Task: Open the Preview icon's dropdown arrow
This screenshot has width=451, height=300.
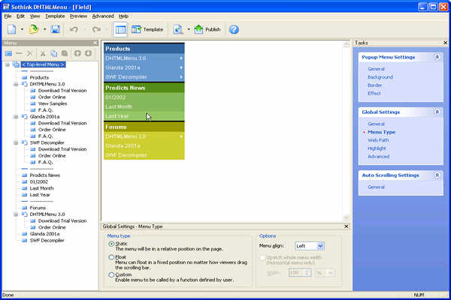Action: pyautogui.click(x=189, y=29)
